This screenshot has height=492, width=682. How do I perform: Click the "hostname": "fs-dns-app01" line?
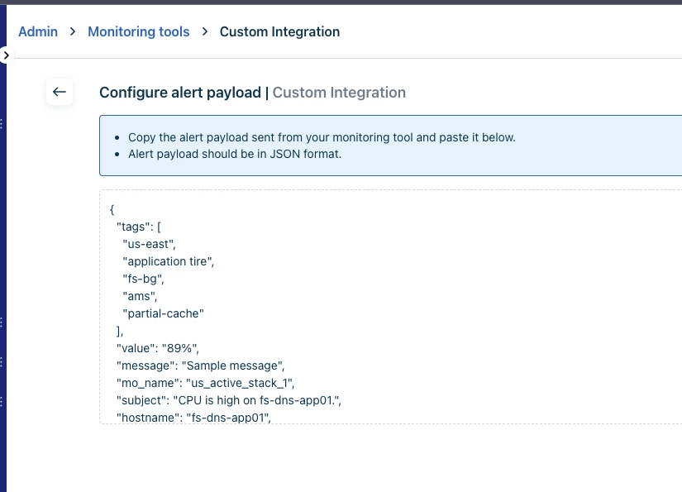click(193, 418)
